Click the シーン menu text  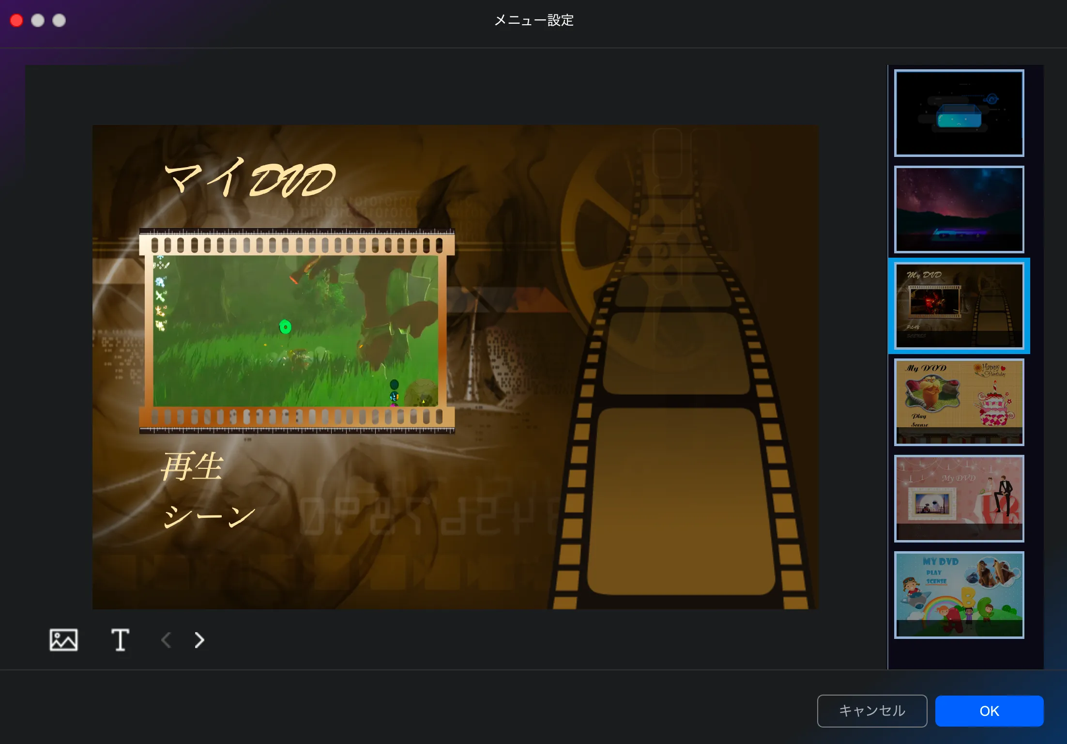pos(209,515)
